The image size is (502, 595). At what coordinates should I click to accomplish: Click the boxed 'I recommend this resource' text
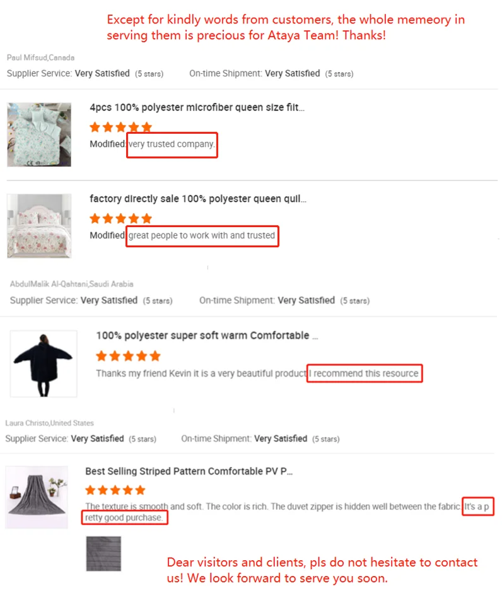click(x=365, y=373)
